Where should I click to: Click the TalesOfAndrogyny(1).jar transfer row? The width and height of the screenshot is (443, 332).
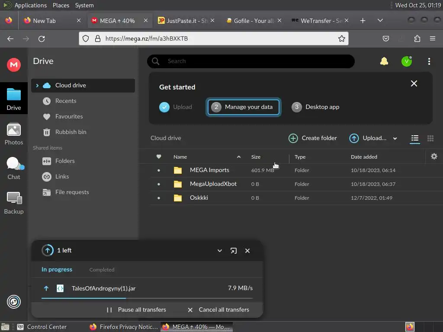[x=147, y=288]
